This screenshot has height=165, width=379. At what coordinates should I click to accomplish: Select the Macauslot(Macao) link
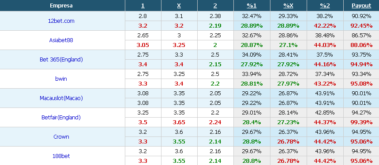click(61, 98)
